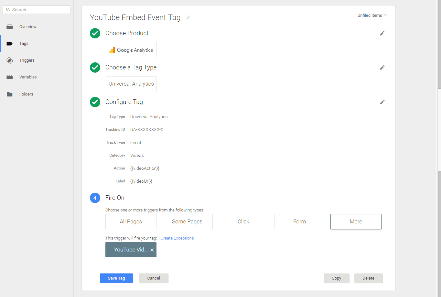
Task: Remove the YouTube Video trigger chip
Action: (x=152, y=250)
